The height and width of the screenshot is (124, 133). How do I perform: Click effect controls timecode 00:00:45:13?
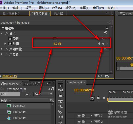[x=10, y=76]
